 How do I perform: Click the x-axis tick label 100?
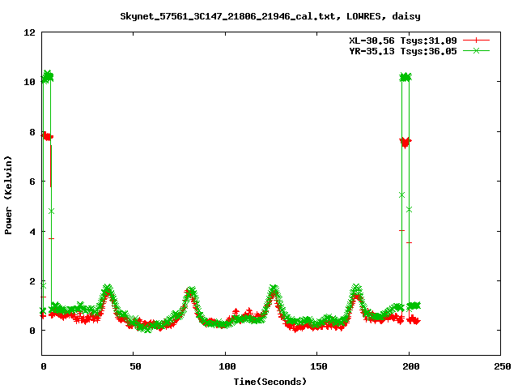click(x=227, y=366)
